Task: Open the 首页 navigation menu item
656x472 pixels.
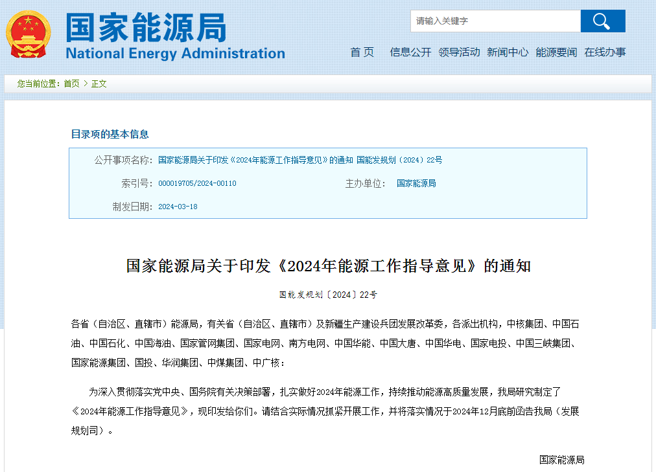Action: click(362, 52)
